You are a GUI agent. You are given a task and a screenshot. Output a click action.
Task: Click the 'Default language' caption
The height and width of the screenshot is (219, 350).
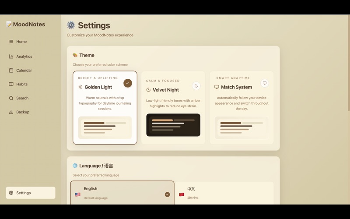point(95,198)
